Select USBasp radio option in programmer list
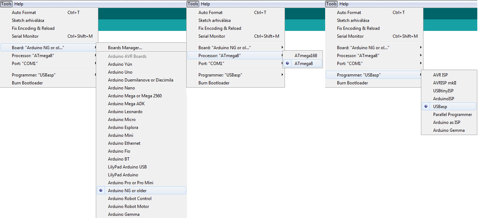 click(449, 107)
